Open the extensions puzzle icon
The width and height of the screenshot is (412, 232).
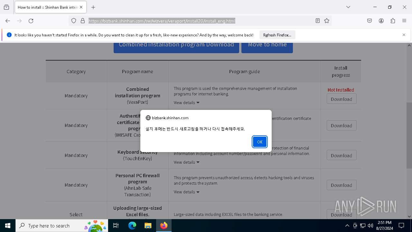click(393, 21)
